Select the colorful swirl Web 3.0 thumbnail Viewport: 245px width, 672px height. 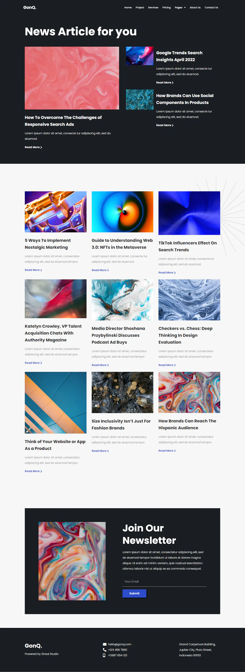pos(122,212)
